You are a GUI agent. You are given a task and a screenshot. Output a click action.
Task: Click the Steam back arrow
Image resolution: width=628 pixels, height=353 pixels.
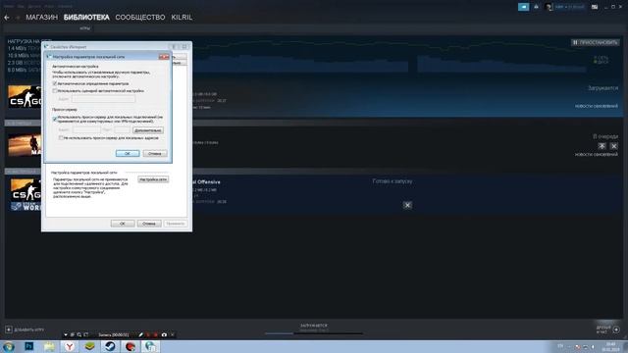pos(7,18)
